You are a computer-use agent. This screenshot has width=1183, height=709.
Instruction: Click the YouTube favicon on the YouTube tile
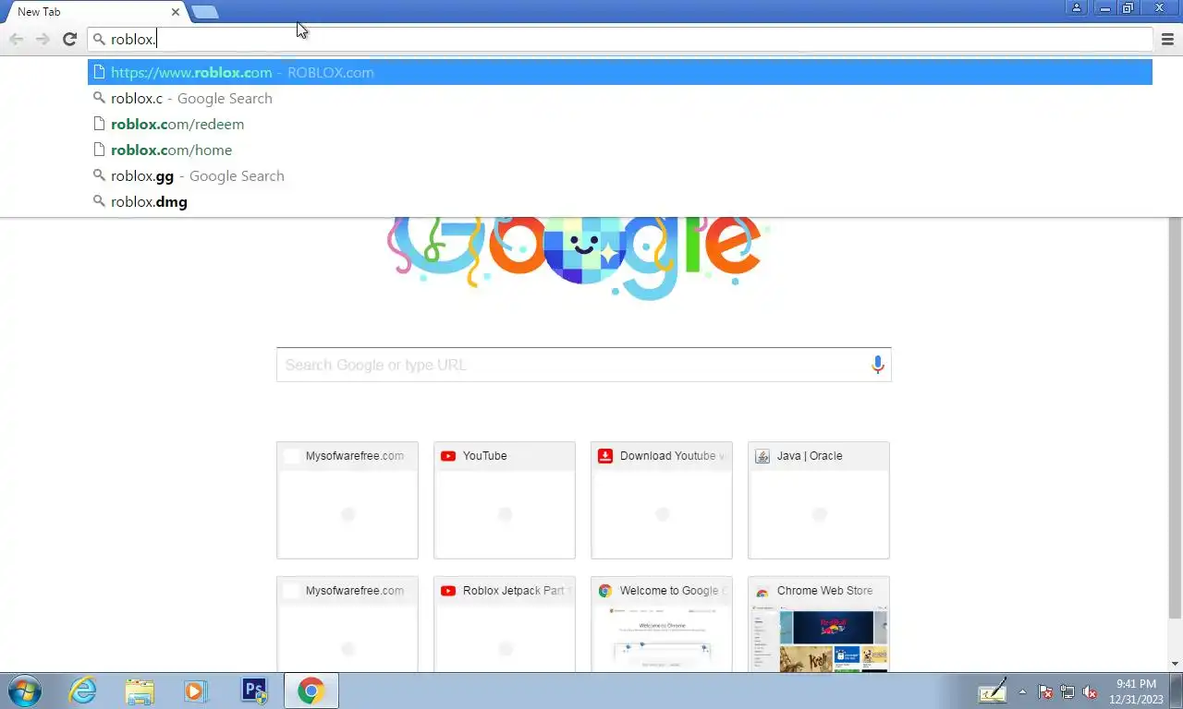point(448,456)
